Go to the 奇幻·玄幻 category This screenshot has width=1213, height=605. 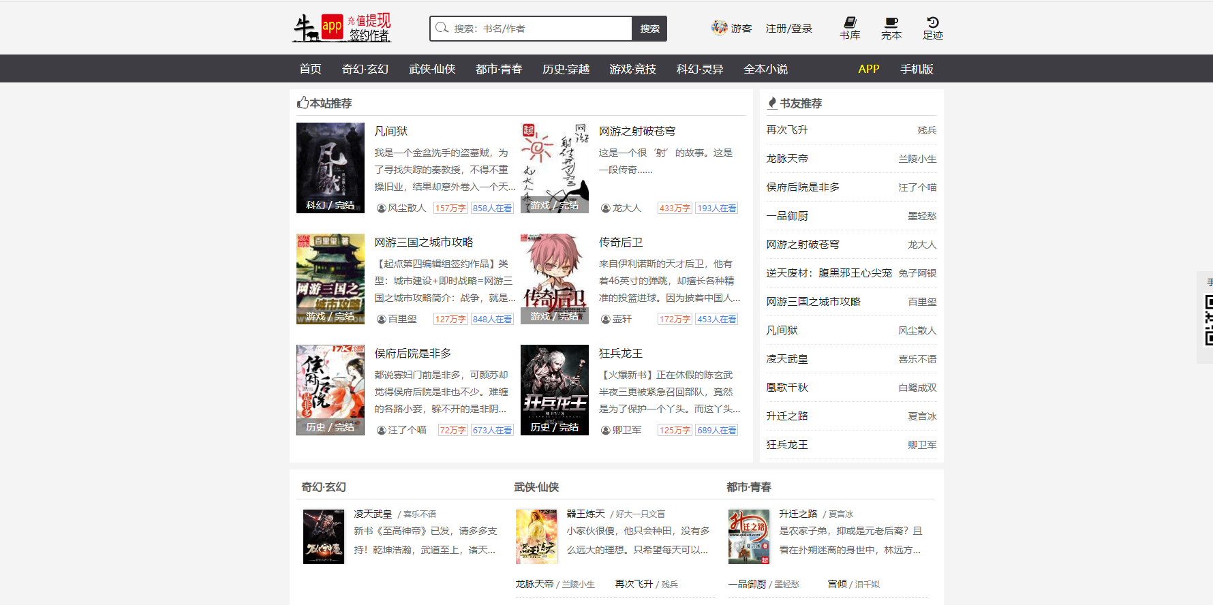(365, 69)
